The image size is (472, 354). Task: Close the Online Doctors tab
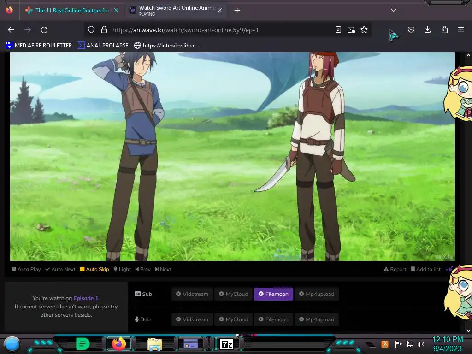[116, 10]
